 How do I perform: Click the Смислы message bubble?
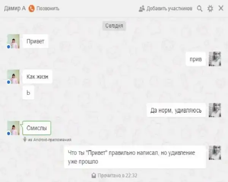36,128
